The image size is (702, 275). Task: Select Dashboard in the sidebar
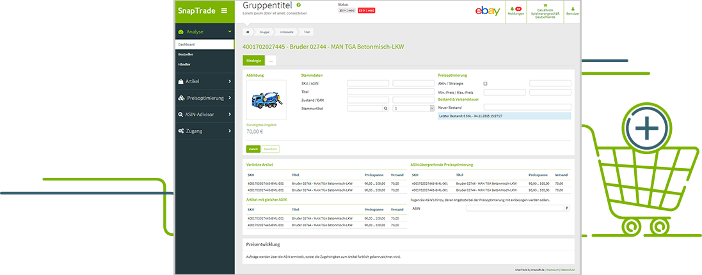click(x=205, y=45)
